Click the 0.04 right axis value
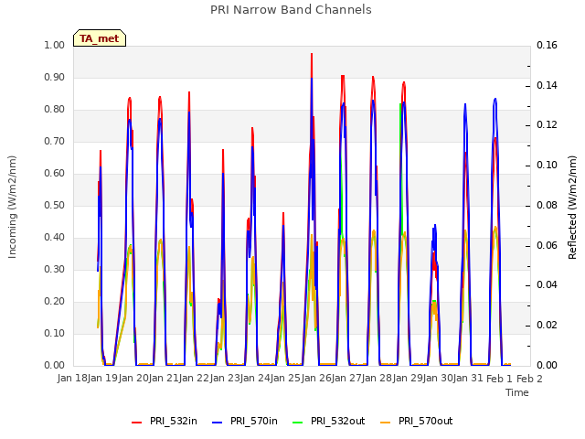585x439 pixels. coord(547,285)
